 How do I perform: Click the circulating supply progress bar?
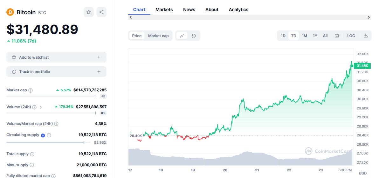point(48,142)
